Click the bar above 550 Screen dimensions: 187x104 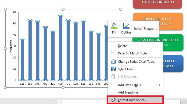(91, 56)
